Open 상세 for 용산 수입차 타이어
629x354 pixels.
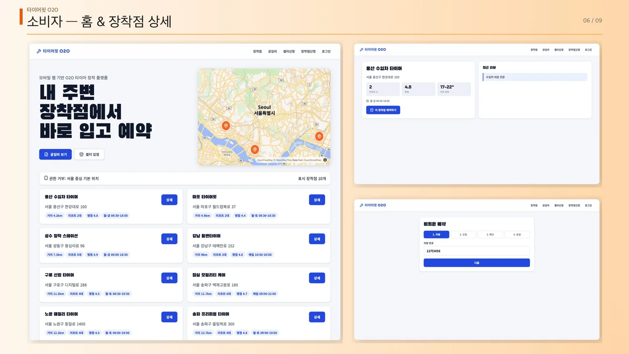click(169, 200)
